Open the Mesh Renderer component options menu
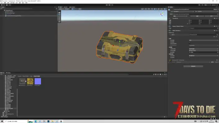This screenshot has width=219, height=123. (x=218, y=30)
